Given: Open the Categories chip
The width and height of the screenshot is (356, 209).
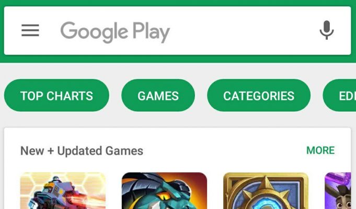Looking at the screenshot, I should pyautogui.click(x=259, y=95).
